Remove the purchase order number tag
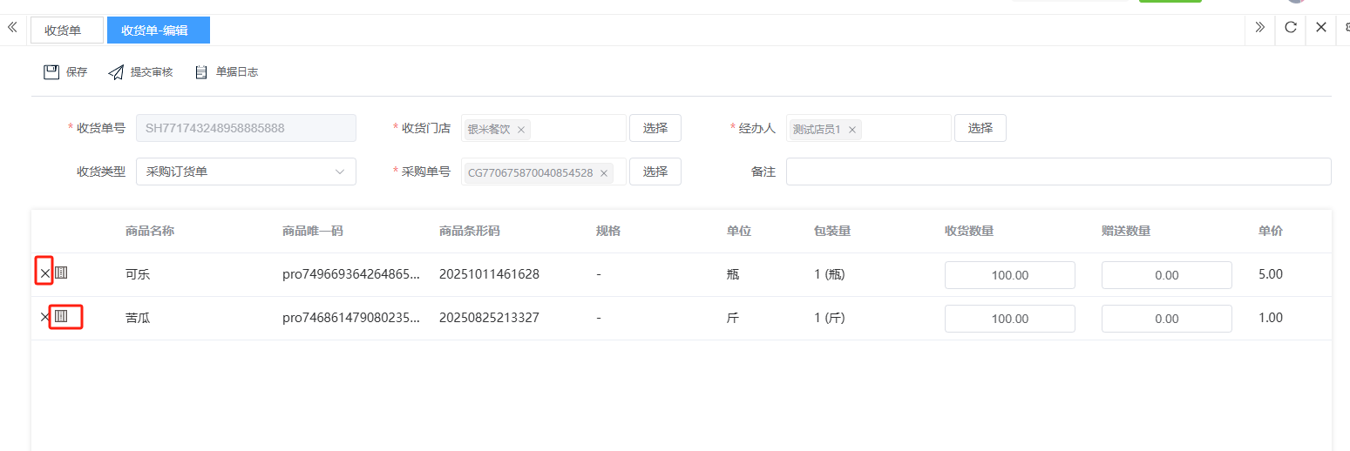The image size is (1350, 451). click(603, 173)
